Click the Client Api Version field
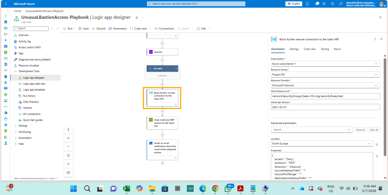The width and height of the screenshot is (388, 195). point(325,107)
